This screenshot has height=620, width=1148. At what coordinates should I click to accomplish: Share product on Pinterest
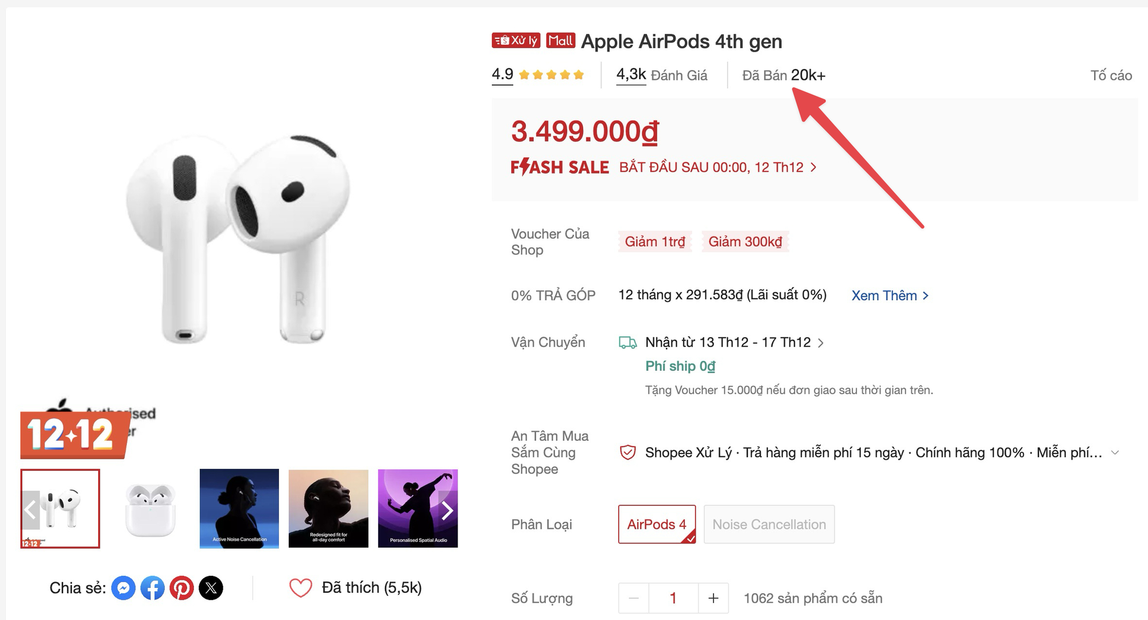[x=182, y=588]
